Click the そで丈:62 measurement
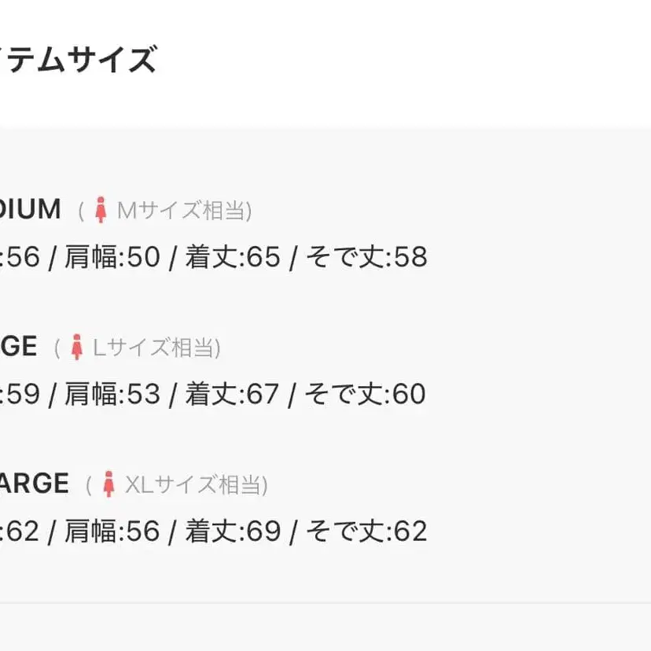The image size is (651, 651). (x=366, y=531)
